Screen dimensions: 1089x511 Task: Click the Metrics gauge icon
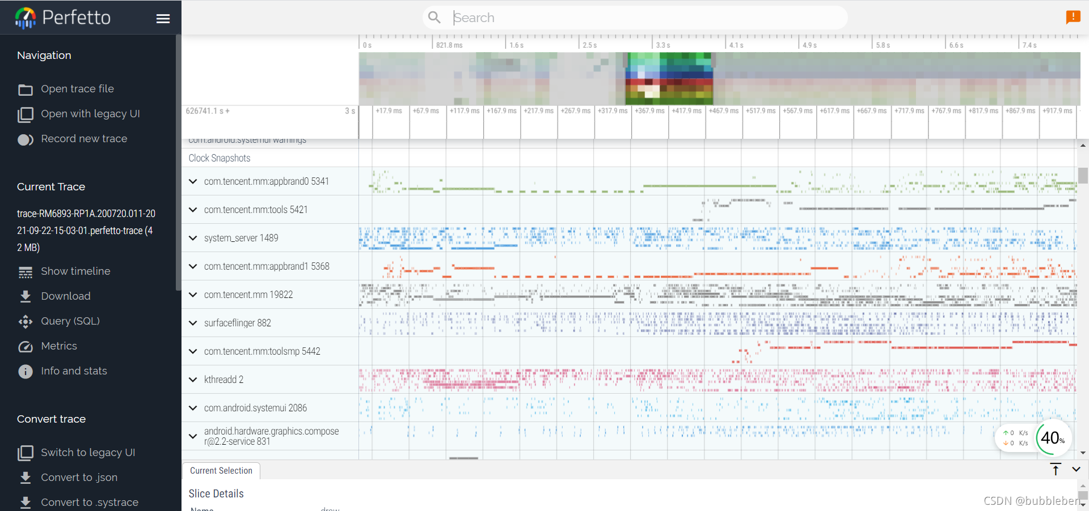(x=26, y=347)
